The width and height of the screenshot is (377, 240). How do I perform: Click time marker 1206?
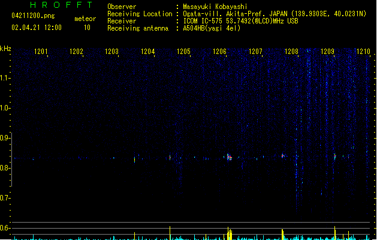[219, 52]
